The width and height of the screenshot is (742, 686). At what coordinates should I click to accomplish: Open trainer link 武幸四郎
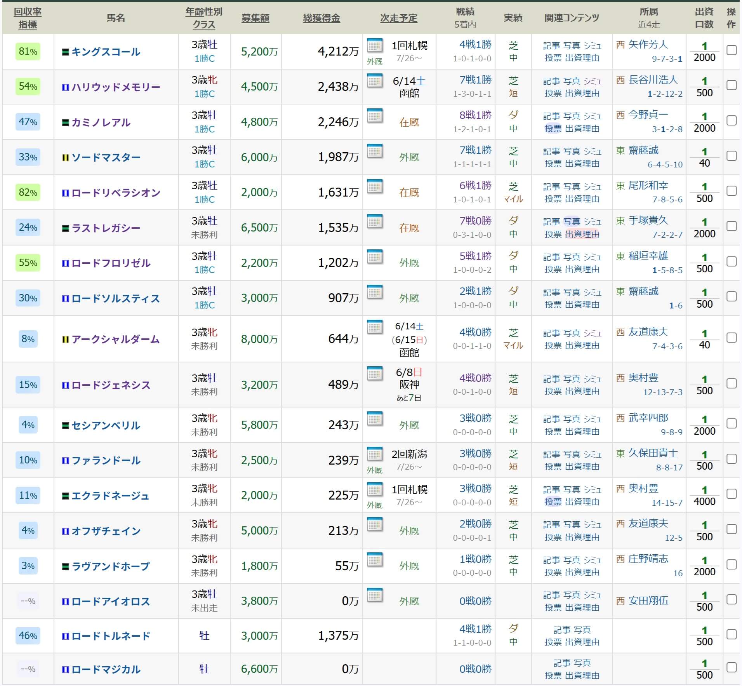[x=648, y=418]
